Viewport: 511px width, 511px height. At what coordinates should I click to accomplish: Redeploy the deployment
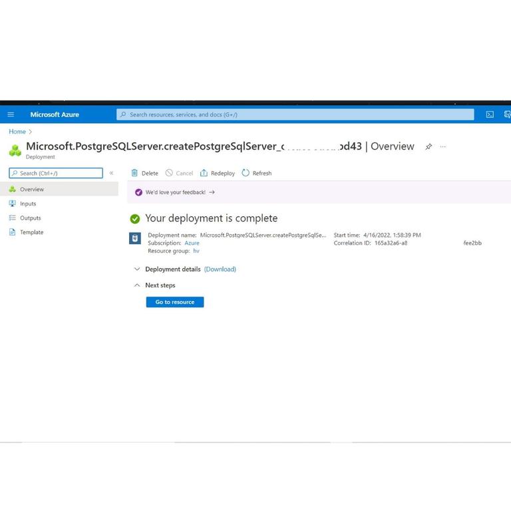point(218,173)
